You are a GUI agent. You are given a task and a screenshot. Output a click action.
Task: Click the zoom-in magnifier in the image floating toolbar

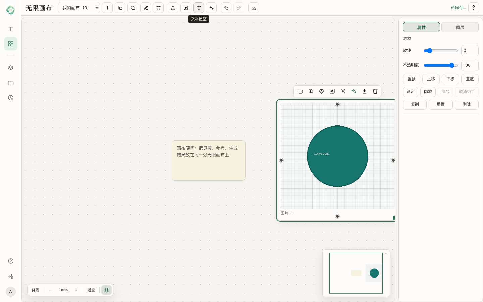(311, 91)
